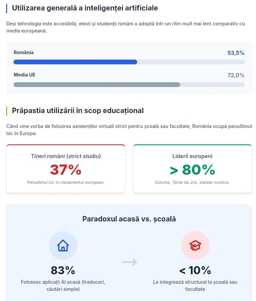Click the < 10% school integration statistic

click(x=195, y=270)
